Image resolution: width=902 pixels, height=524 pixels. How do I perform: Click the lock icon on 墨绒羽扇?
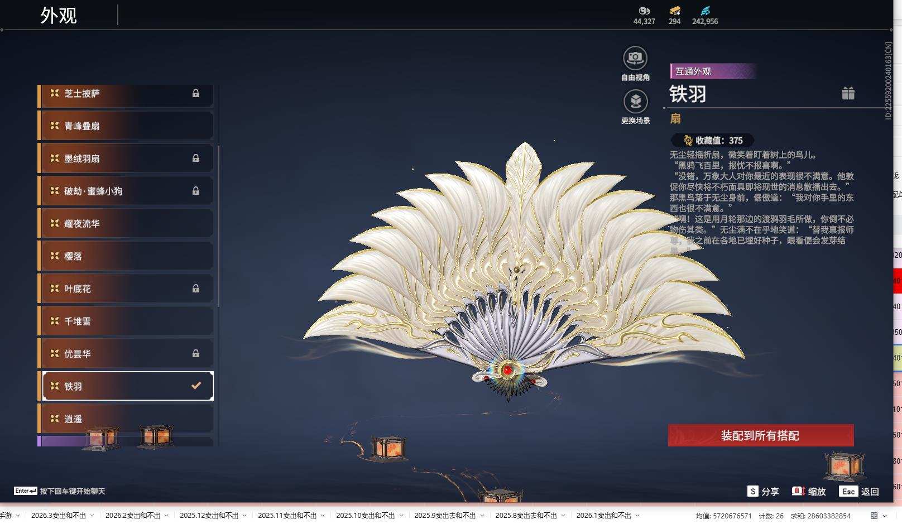tap(196, 158)
